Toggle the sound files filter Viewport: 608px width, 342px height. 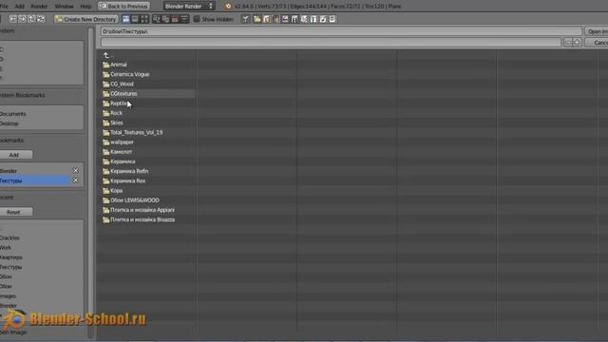pyautogui.click(x=323, y=19)
